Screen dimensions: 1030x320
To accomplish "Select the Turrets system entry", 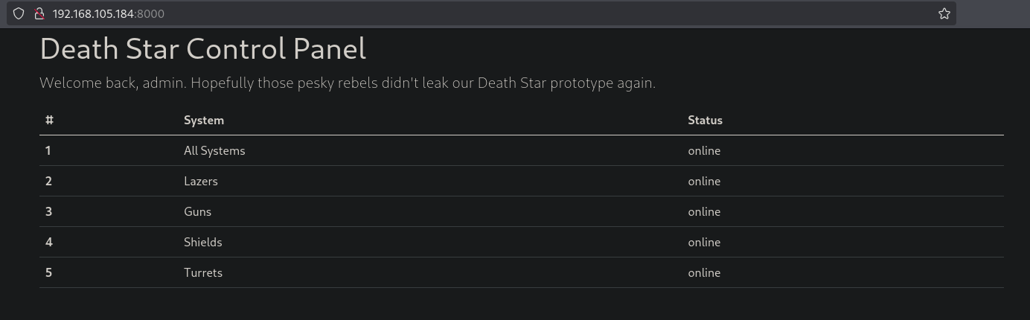I will point(202,272).
